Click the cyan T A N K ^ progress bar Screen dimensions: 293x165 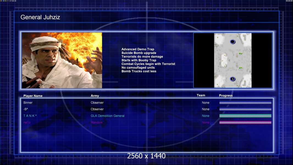pos(245,116)
